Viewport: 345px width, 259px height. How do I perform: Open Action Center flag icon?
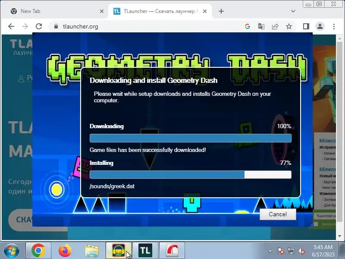[281, 251]
